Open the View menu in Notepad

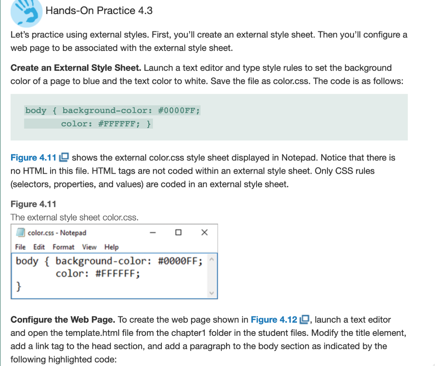coord(89,247)
